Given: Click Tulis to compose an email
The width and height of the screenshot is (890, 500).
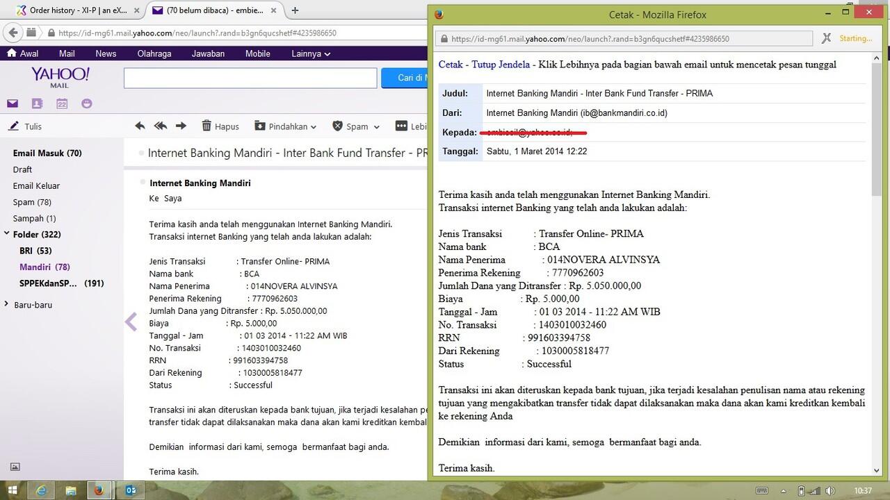Looking at the screenshot, I should (25, 126).
